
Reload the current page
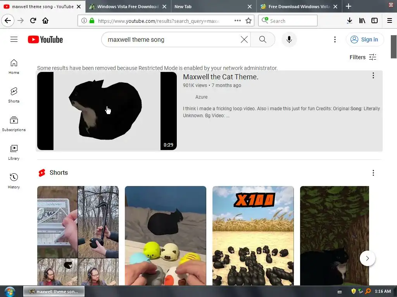point(33,20)
